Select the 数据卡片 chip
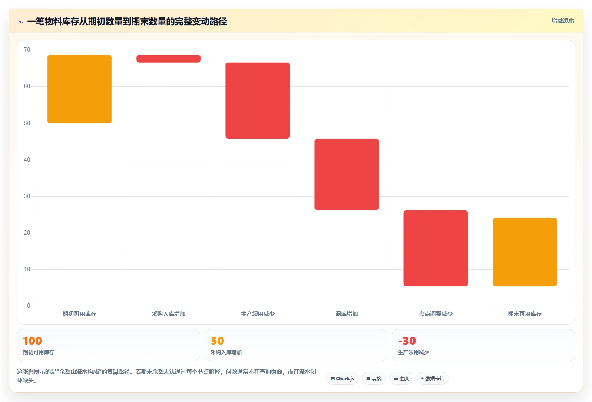 (x=433, y=379)
